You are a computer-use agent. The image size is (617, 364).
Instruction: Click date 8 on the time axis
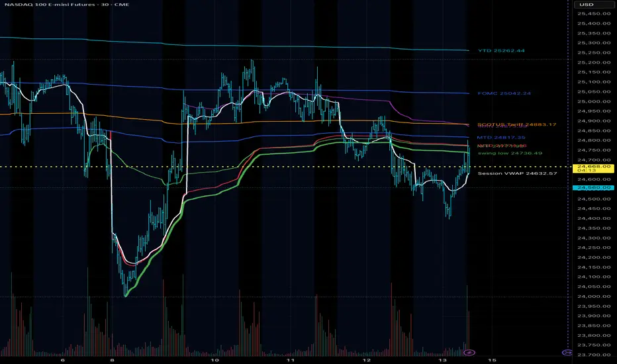(112, 360)
